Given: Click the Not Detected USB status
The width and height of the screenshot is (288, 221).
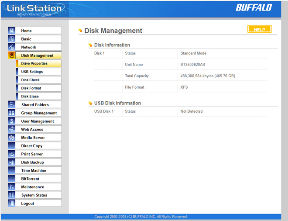Looking at the screenshot, I should (x=192, y=111).
